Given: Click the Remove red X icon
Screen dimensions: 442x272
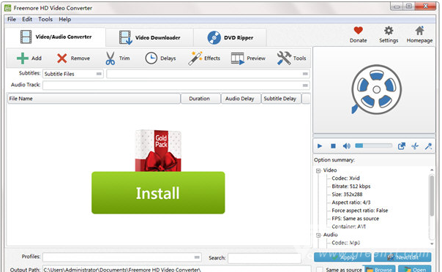Looking at the screenshot, I should pos(62,58).
